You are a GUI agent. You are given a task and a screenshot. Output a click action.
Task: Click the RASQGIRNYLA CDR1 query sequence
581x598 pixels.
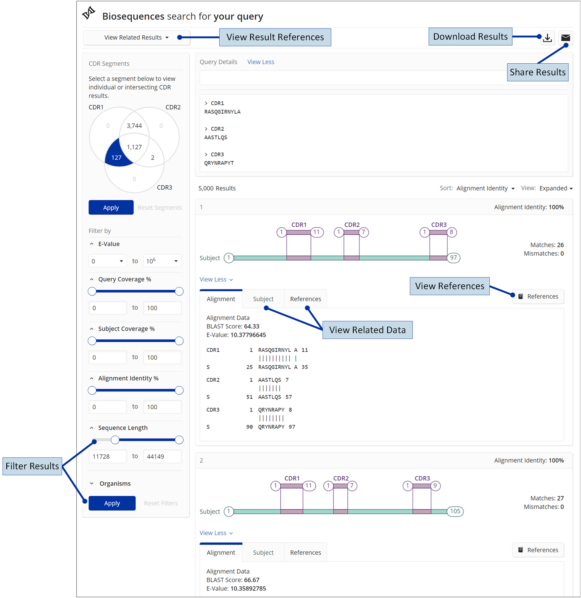point(222,112)
